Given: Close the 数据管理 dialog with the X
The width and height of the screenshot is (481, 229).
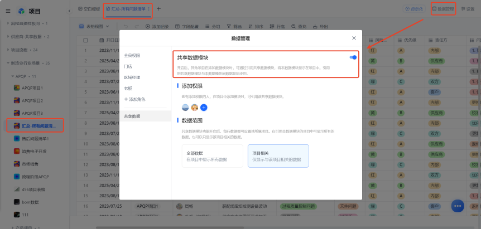Looking at the screenshot, I should pyautogui.click(x=354, y=38).
